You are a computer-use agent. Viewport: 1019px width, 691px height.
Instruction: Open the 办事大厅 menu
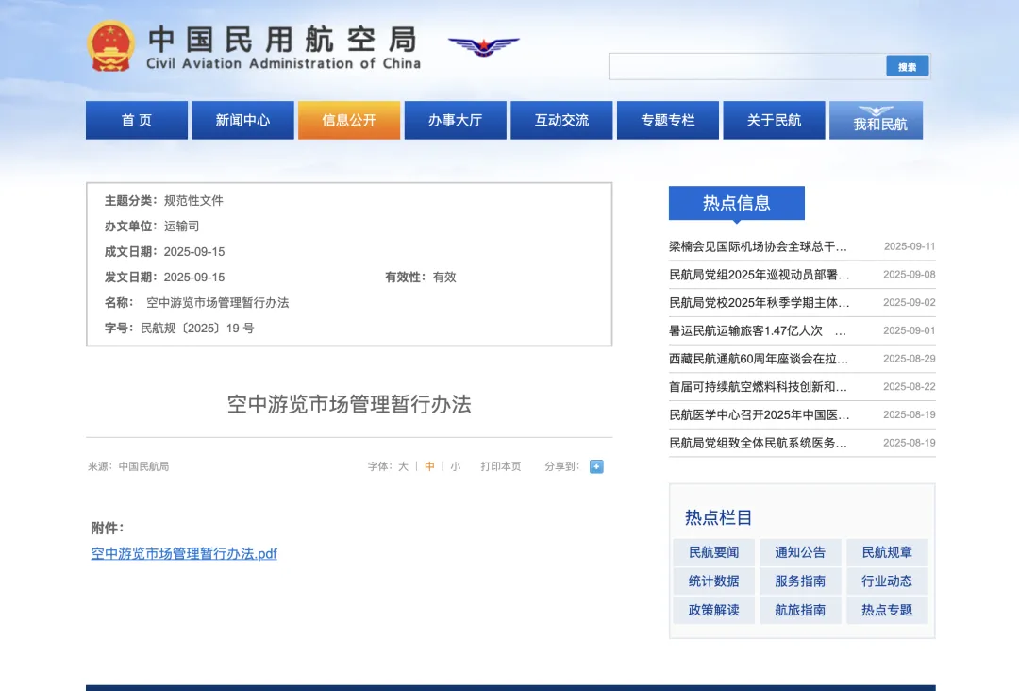click(455, 120)
